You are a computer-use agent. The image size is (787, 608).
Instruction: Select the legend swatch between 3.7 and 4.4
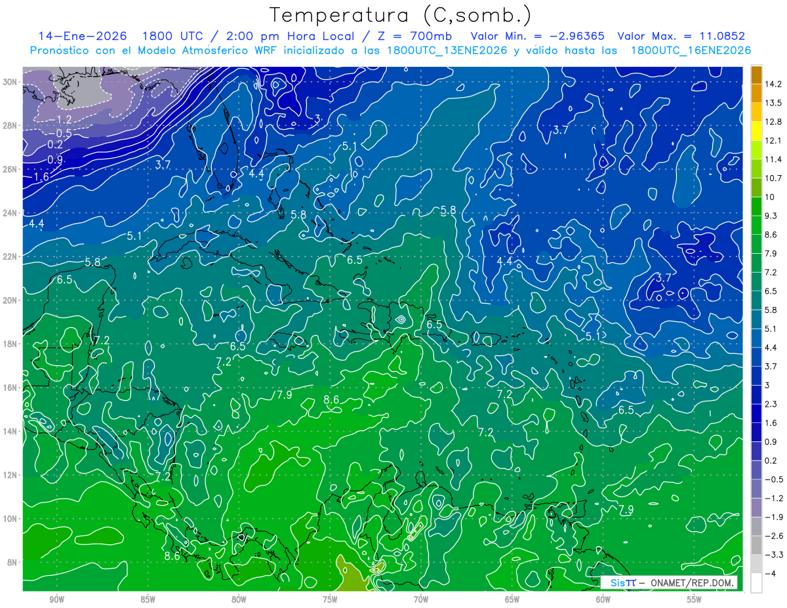click(756, 357)
